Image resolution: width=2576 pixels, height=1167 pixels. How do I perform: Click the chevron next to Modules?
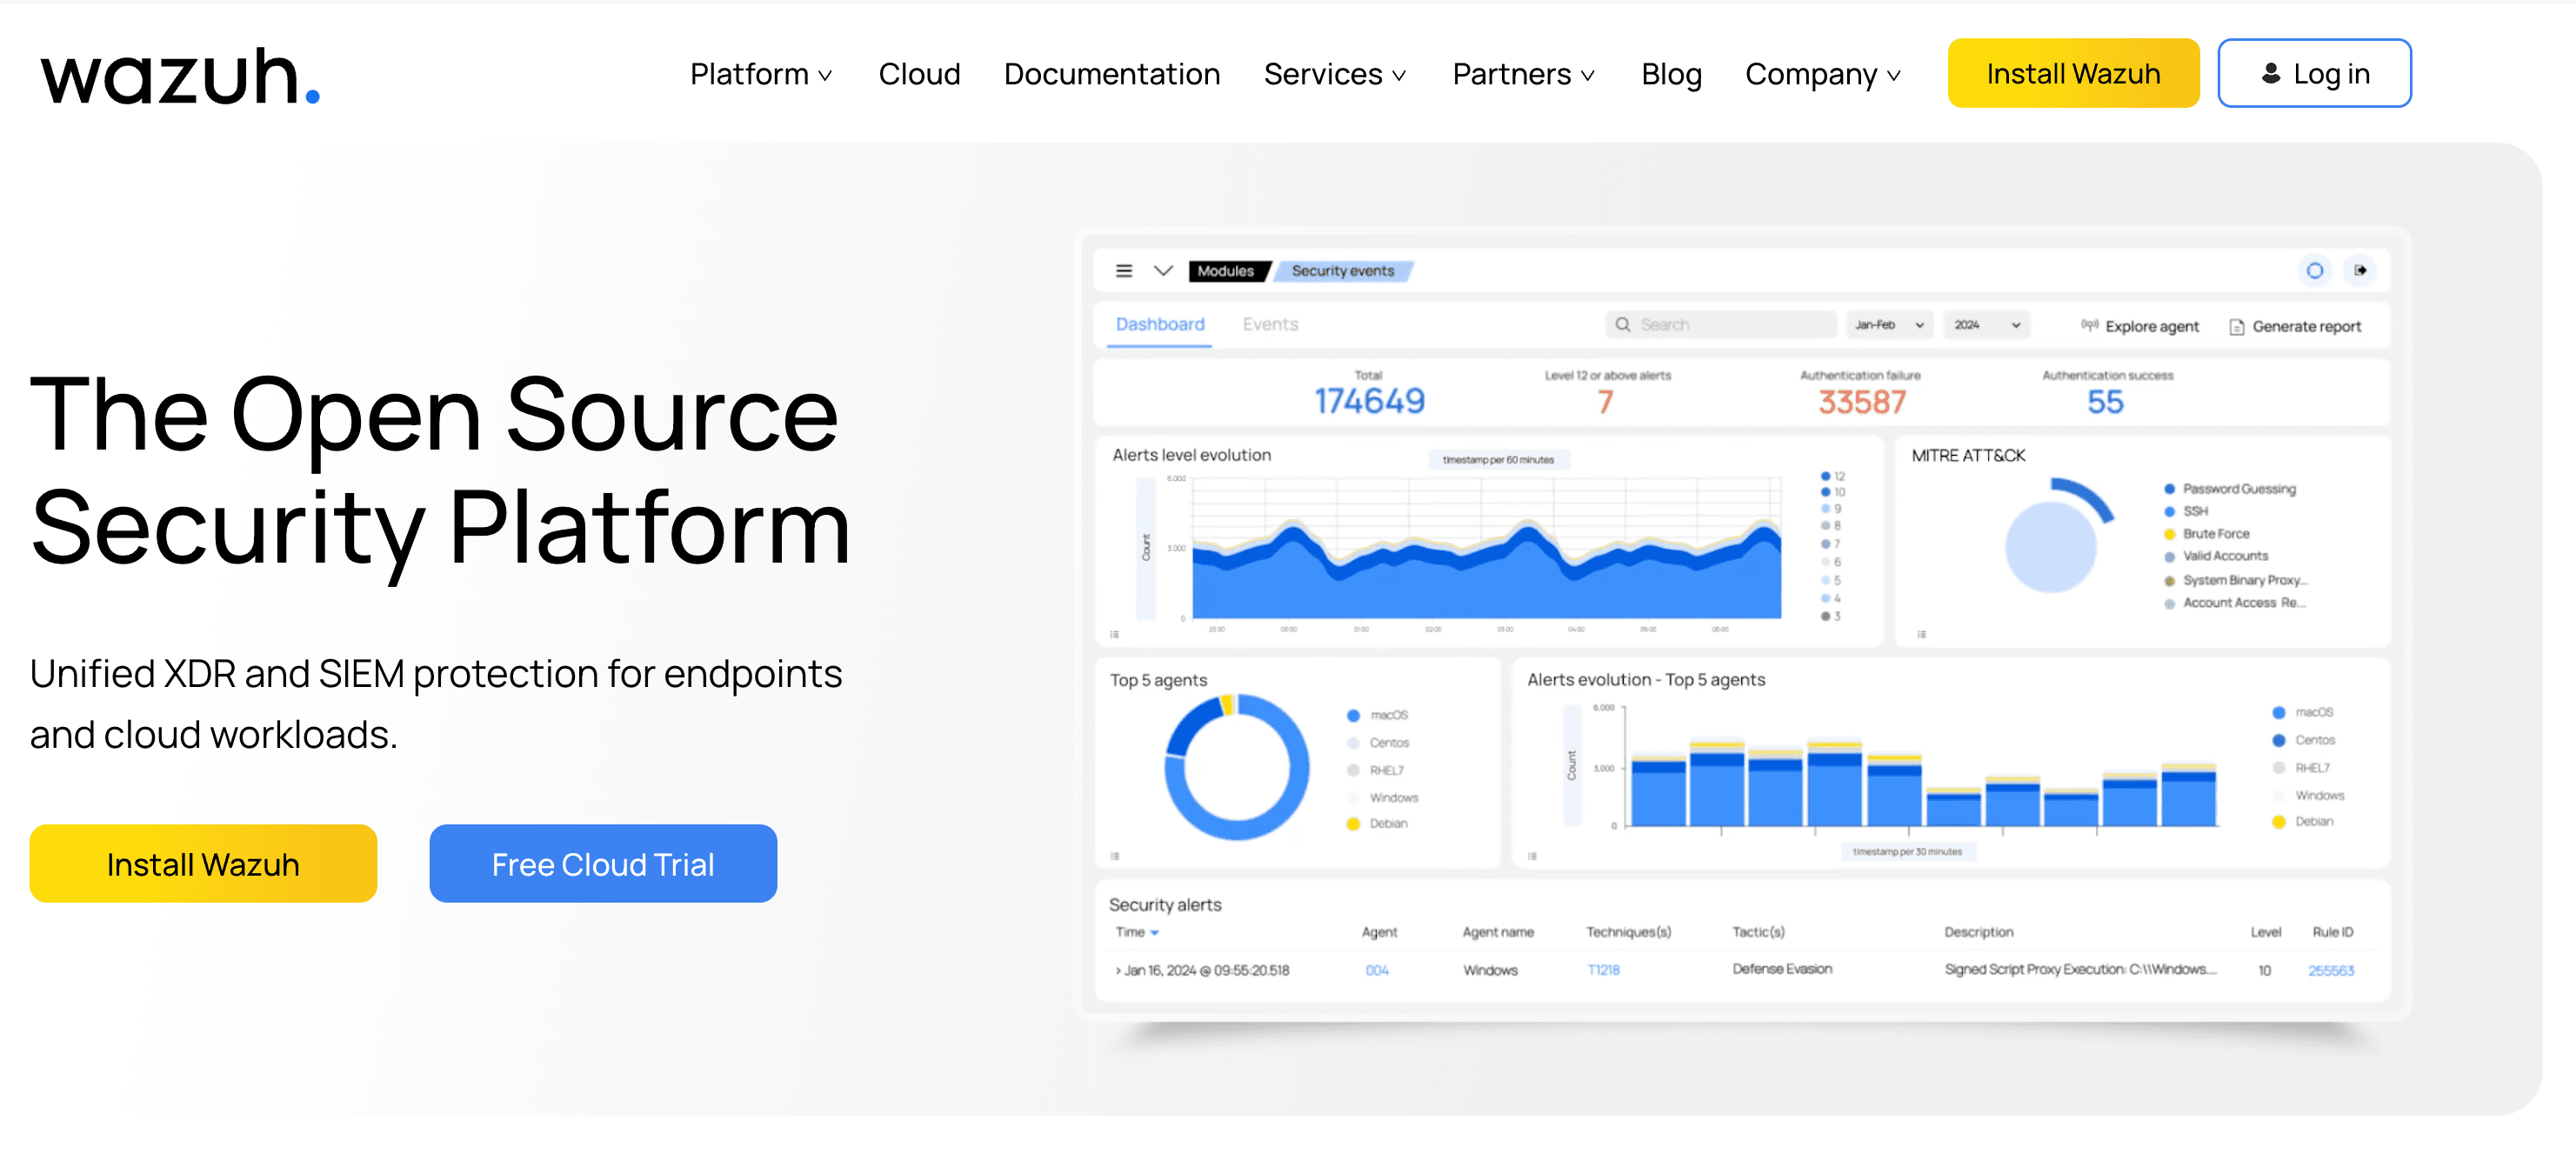click(x=1163, y=271)
